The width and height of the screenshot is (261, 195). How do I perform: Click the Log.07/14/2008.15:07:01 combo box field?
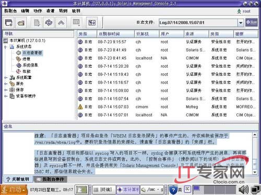pyautogui.click(x=198, y=23)
